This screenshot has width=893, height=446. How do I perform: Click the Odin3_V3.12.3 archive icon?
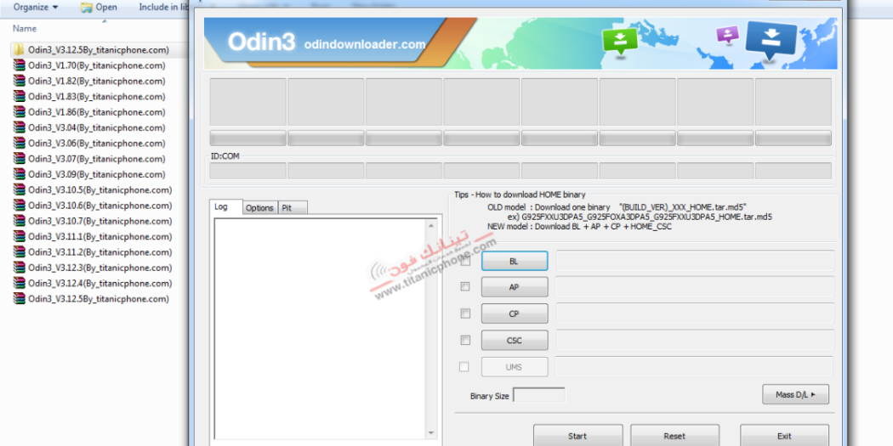(20, 268)
